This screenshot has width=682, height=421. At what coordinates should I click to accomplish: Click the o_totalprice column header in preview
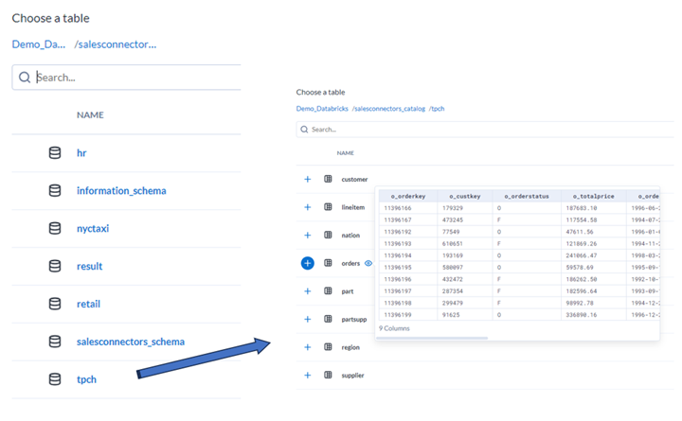594,197
